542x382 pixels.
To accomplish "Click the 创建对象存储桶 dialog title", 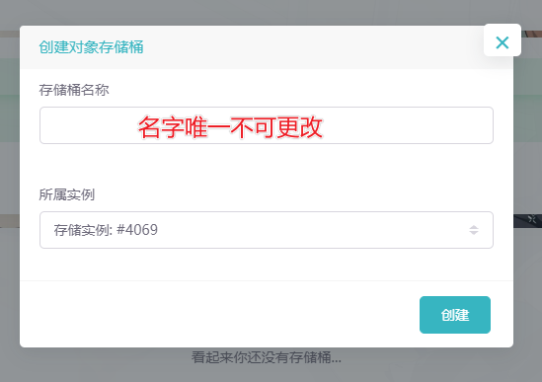I will tap(91, 47).
